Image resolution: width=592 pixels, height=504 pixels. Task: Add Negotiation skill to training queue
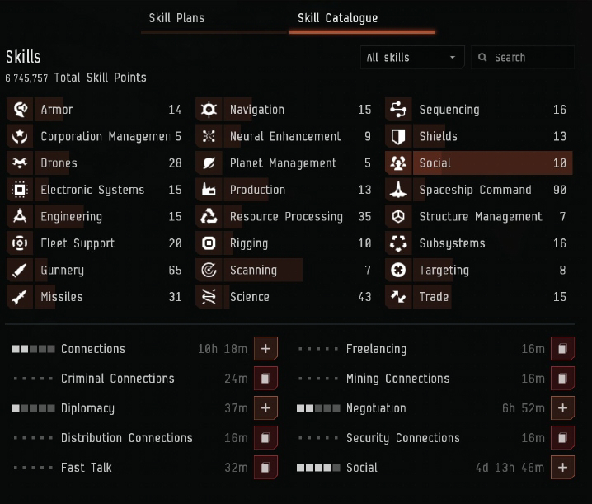pos(563,408)
